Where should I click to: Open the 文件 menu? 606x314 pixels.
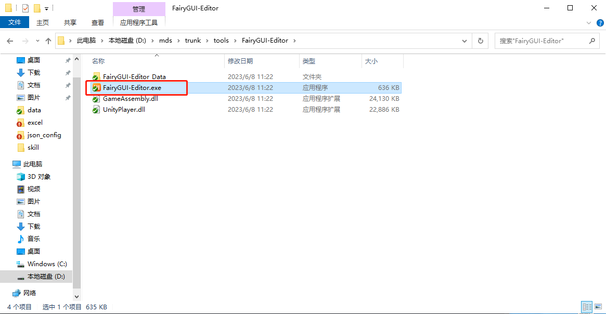(x=15, y=22)
